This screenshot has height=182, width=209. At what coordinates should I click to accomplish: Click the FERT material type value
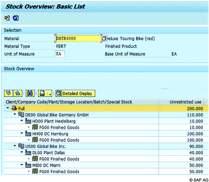[61, 46]
